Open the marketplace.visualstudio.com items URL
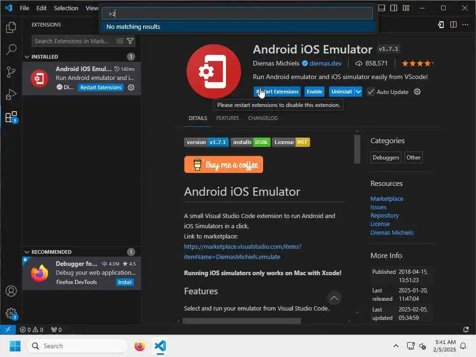This screenshot has width=476, height=357. coord(243,251)
